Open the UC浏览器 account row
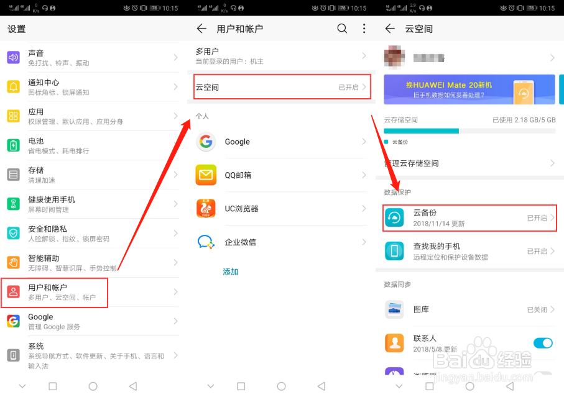The image size is (564, 397). pyautogui.click(x=281, y=208)
